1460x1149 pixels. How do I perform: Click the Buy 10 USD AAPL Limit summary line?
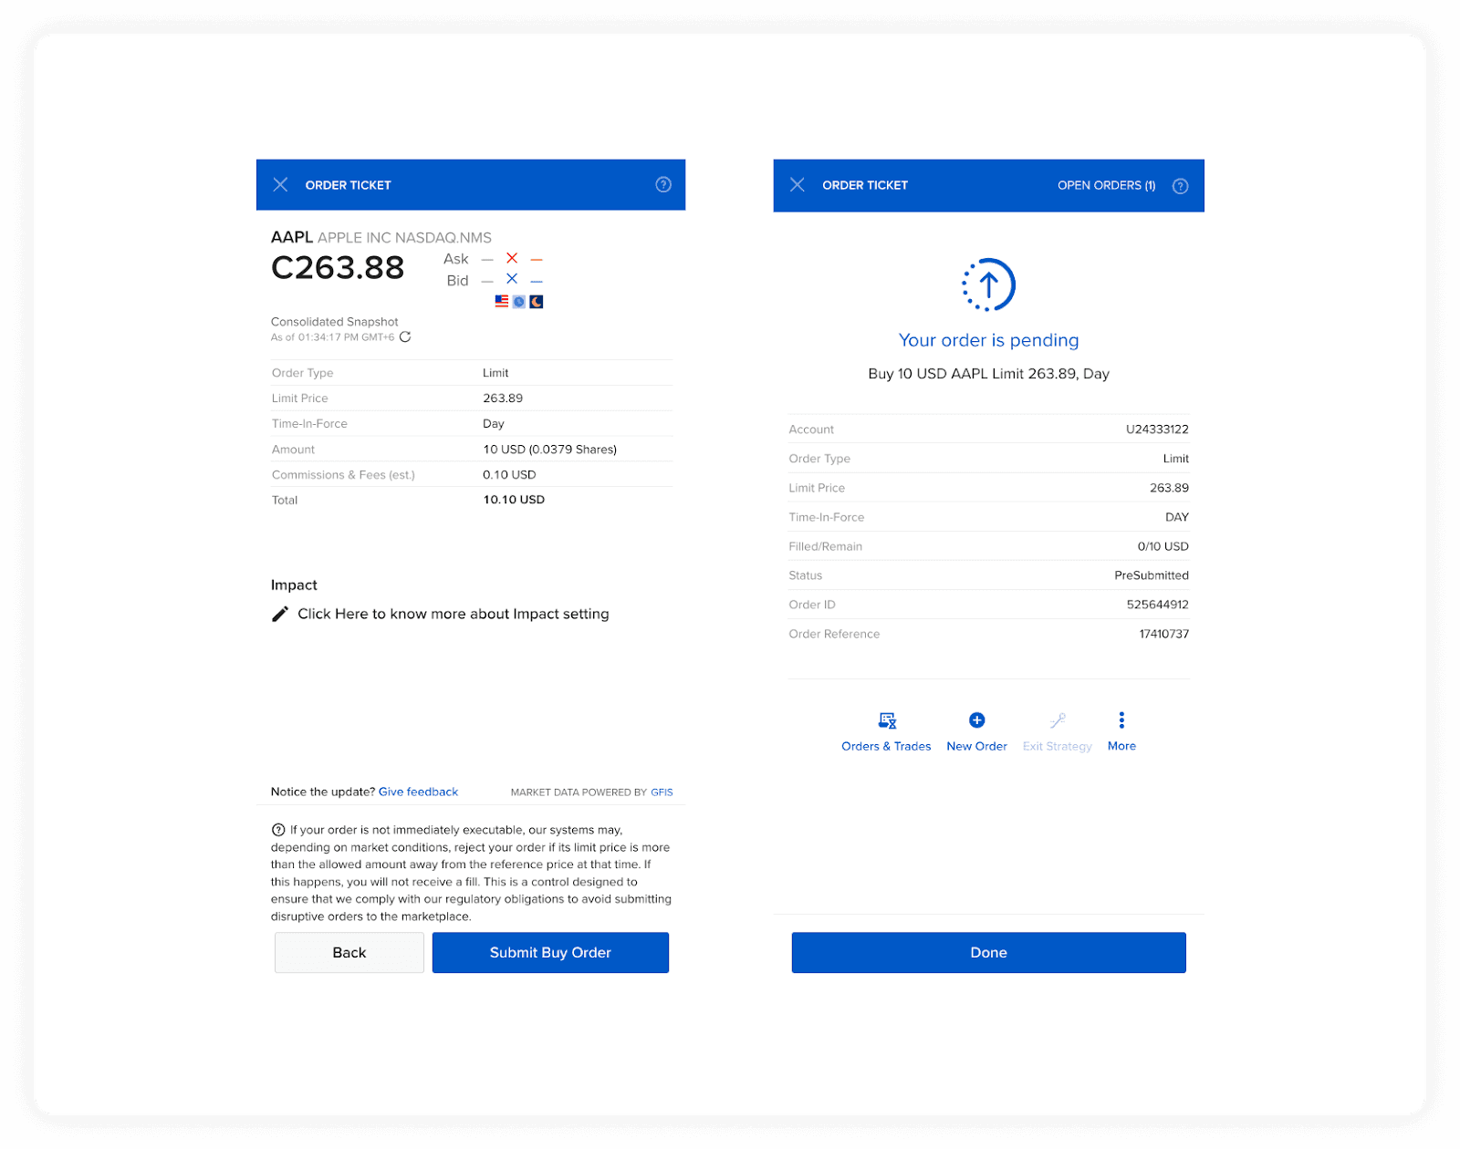coord(988,374)
